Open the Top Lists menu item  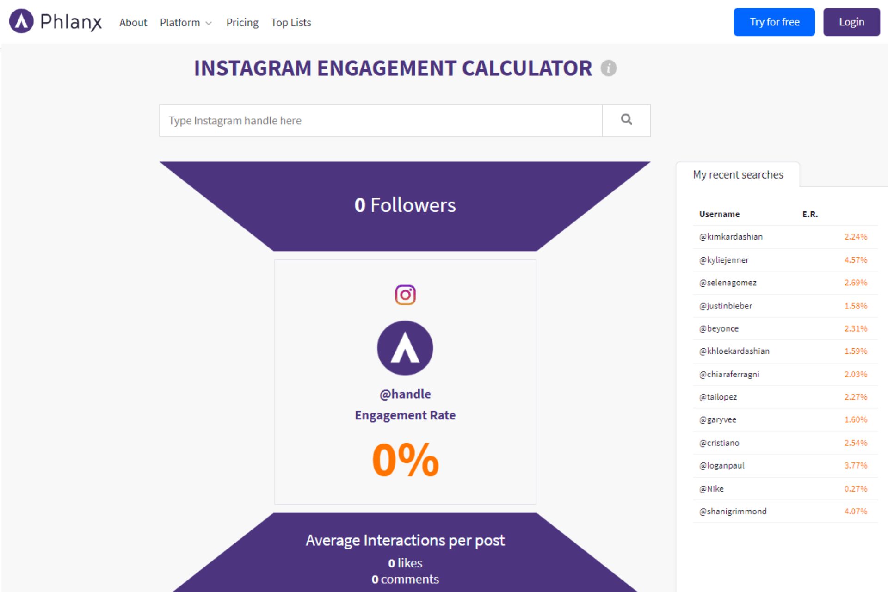pyautogui.click(x=291, y=22)
